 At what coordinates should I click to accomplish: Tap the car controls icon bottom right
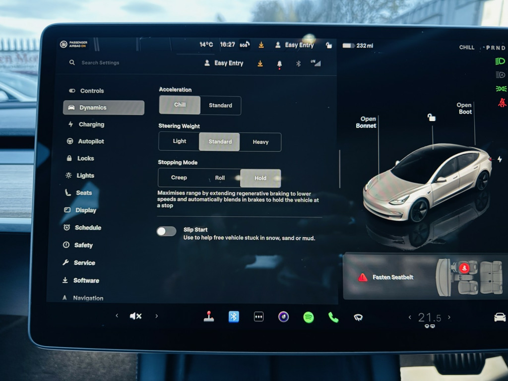click(500, 317)
